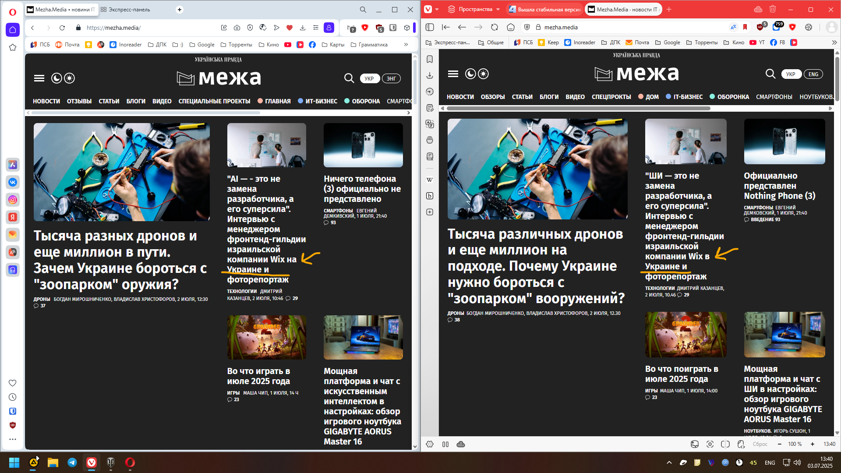The height and width of the screenshot is (473, 841).
Task: Switch right page language to ENG
Action: pyautogui.click(x=813, y=74)
